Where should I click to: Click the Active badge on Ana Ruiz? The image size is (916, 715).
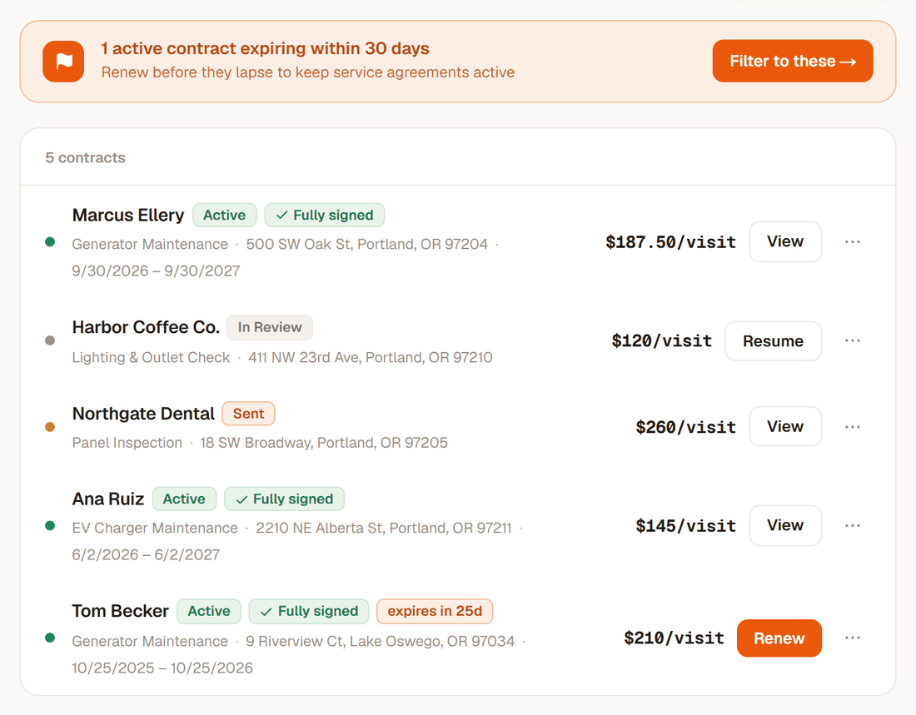click(x=184, y=499)
